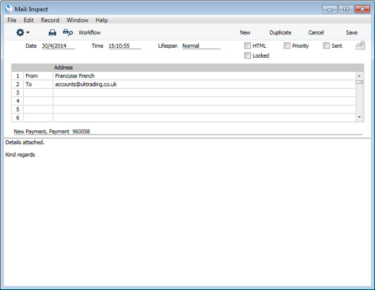Viewport: 375px width, 290px height.
Task: Click the address list scrollbar thumb
Action: point(360,82)
